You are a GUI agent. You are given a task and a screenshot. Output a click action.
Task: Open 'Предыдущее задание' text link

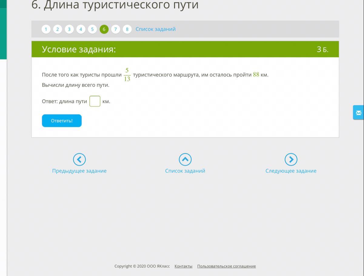79,171
